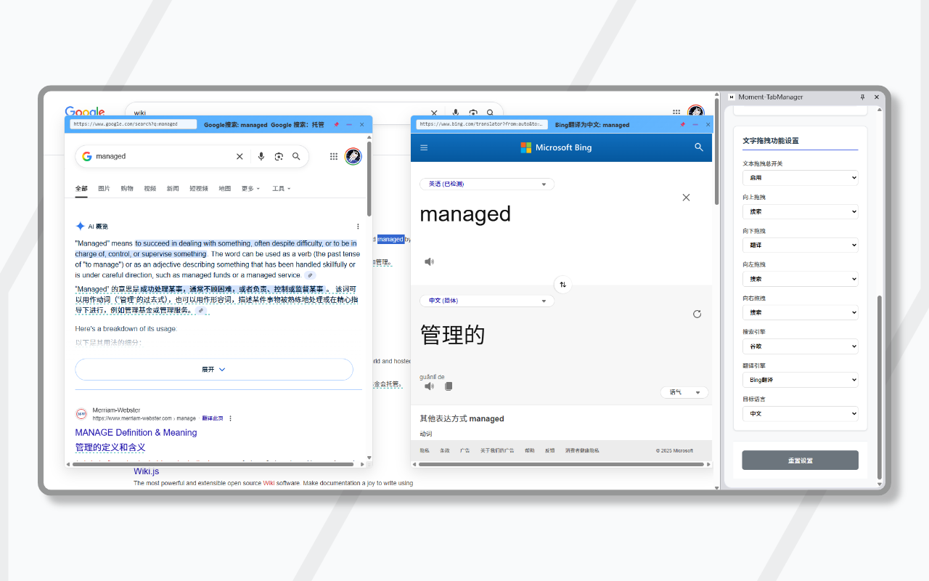Viewport: 929px width, 581px height.
Task: Switch to the 图片 tab
Action: click(105, 189)
